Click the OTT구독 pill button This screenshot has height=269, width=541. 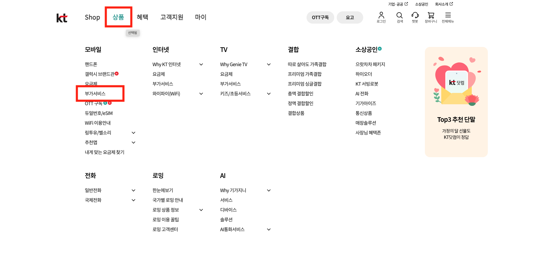320,17
